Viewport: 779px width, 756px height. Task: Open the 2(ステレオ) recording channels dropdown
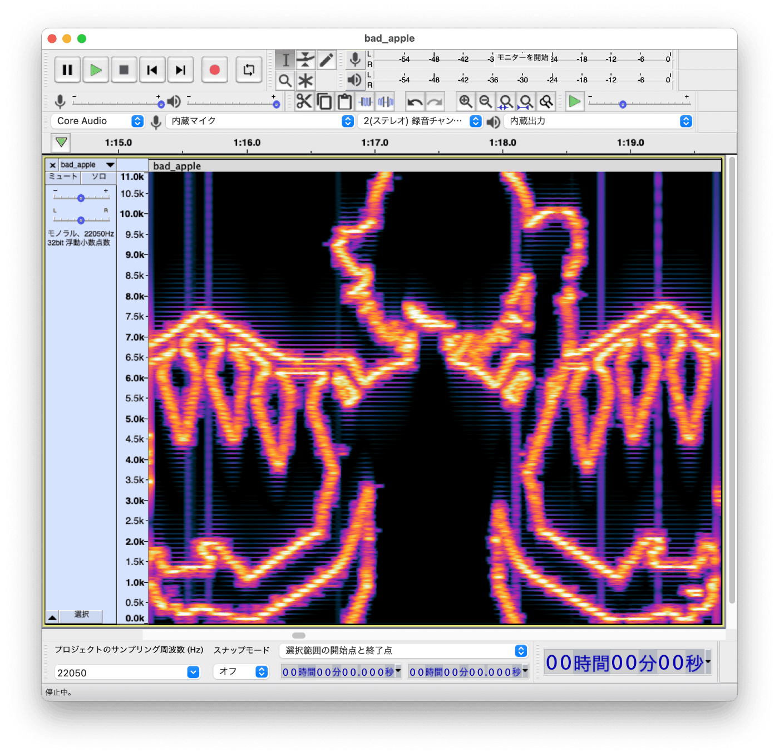420,121
